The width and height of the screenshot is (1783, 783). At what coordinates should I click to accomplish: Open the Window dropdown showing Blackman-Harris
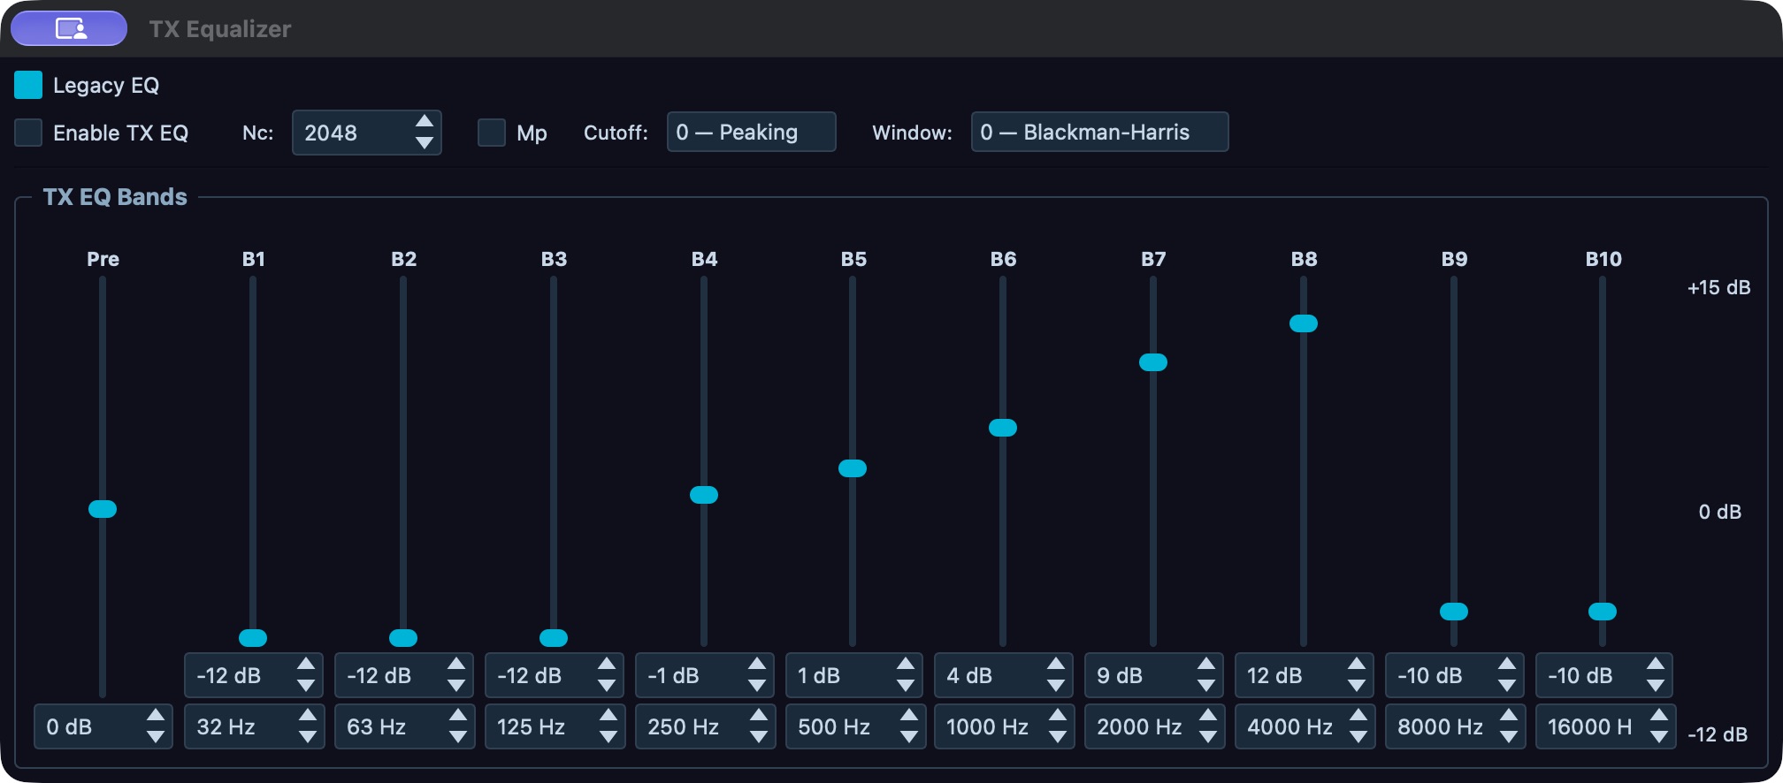(x=1099, y=132)
